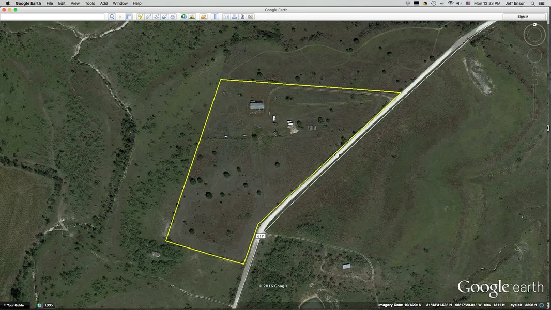Start the Record a Tour tool
Screen dimensions: 551x310
pyautogui.click(x=173, y=17)
